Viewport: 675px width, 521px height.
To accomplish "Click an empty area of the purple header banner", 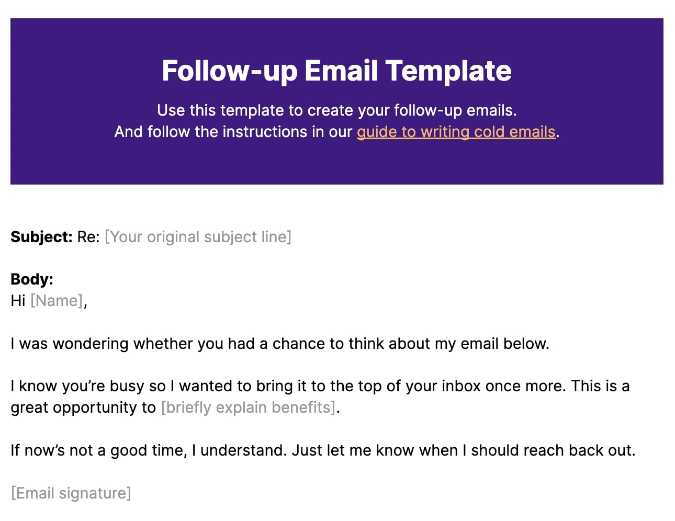I will 78,157.
